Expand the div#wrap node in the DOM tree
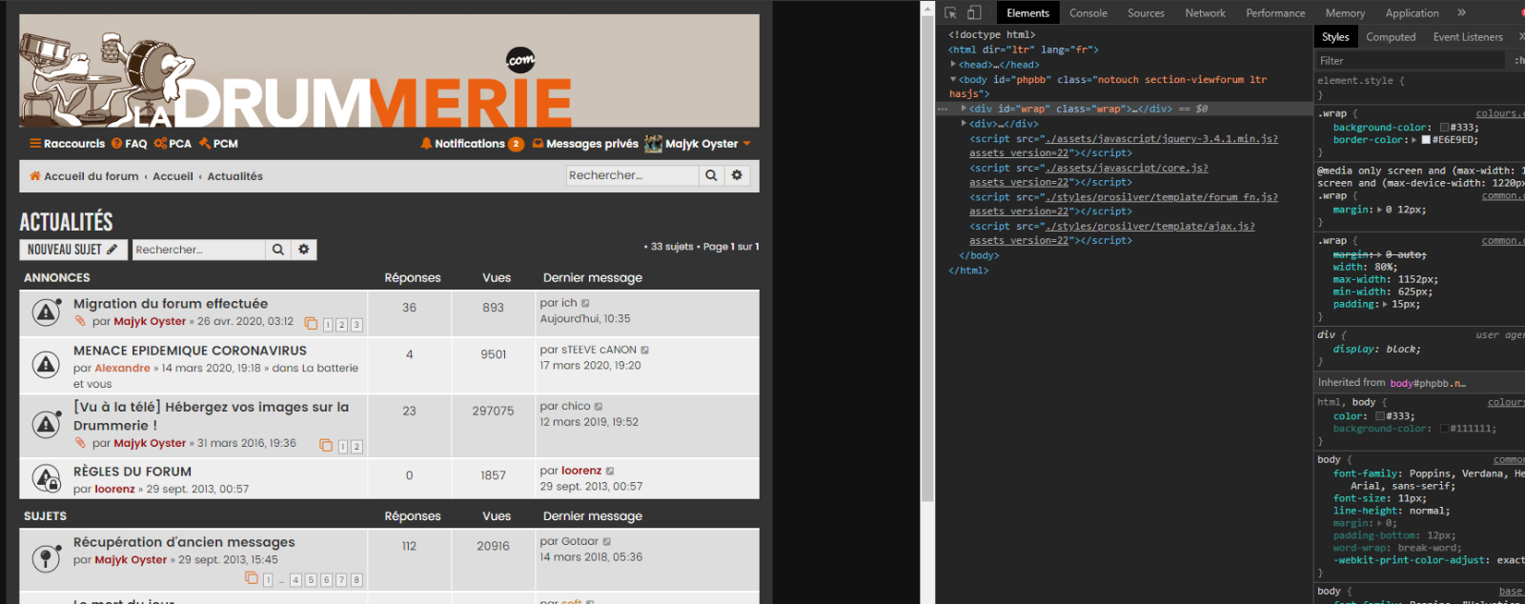 (964, 109)
